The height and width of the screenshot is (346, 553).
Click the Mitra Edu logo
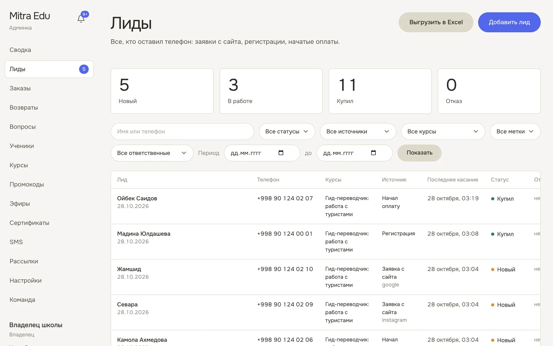tap(30, 16)
